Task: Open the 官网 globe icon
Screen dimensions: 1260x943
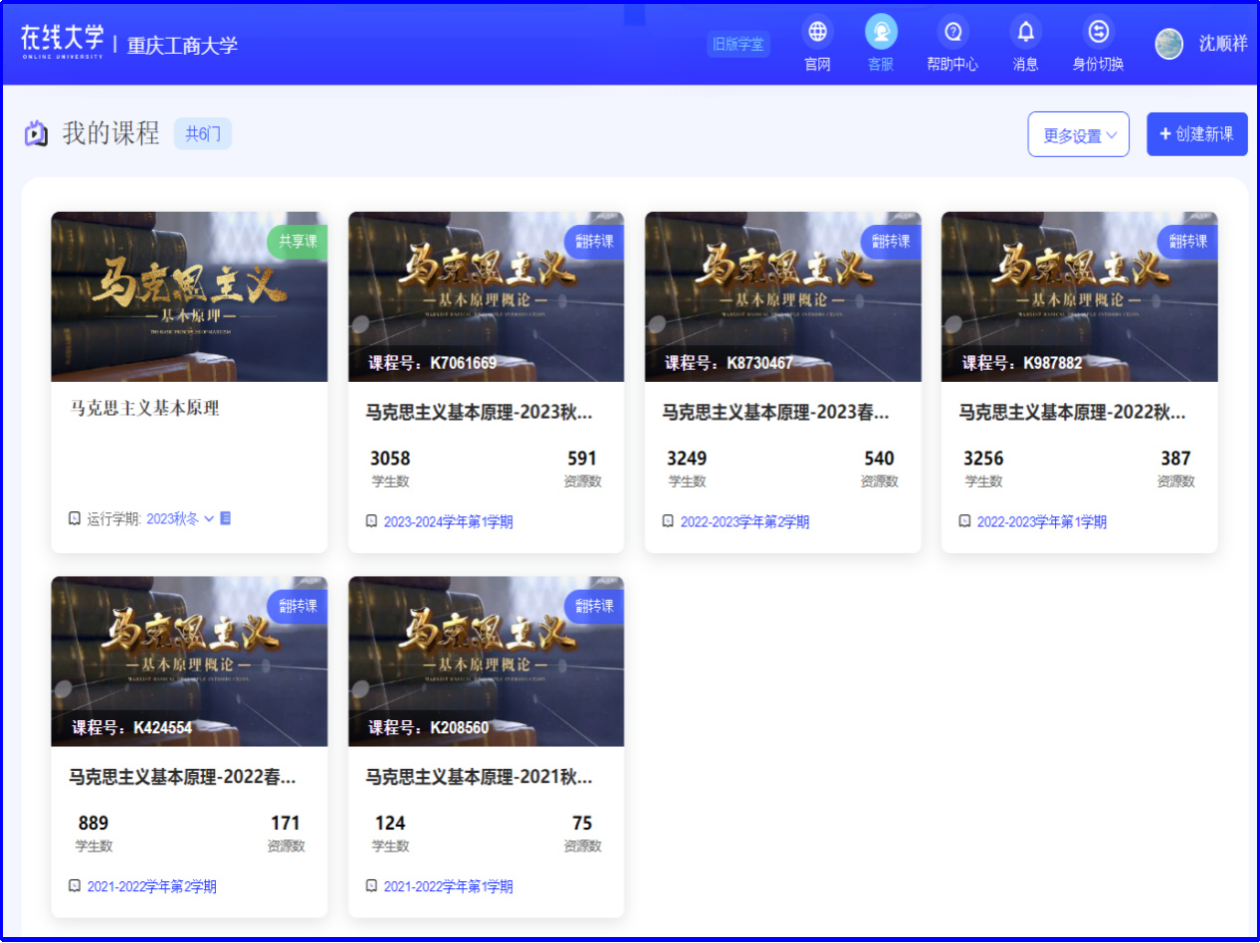Action: 817,33
